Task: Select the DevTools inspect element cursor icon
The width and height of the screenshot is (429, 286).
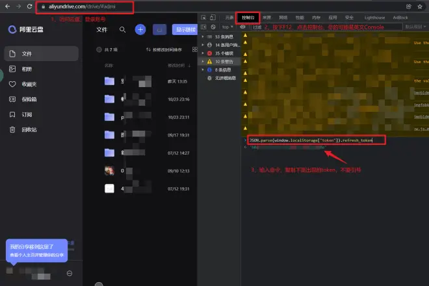Action: 203,18
